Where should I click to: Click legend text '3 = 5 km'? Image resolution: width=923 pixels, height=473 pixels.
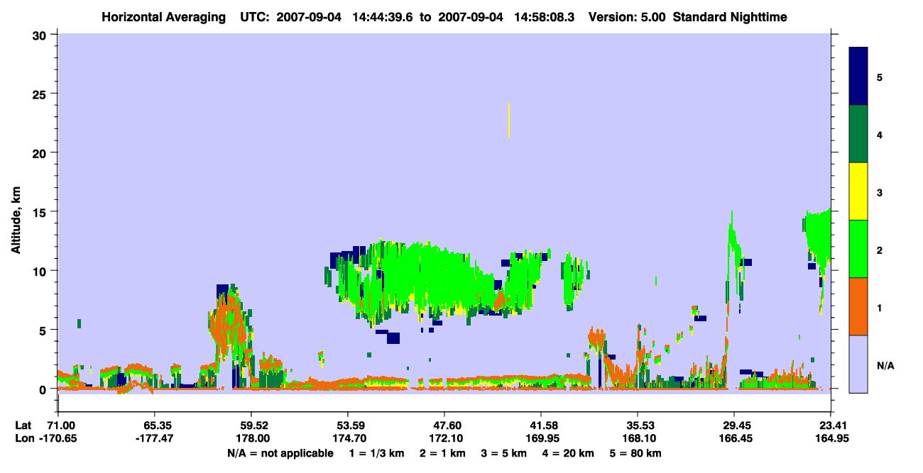coord(503,453)
